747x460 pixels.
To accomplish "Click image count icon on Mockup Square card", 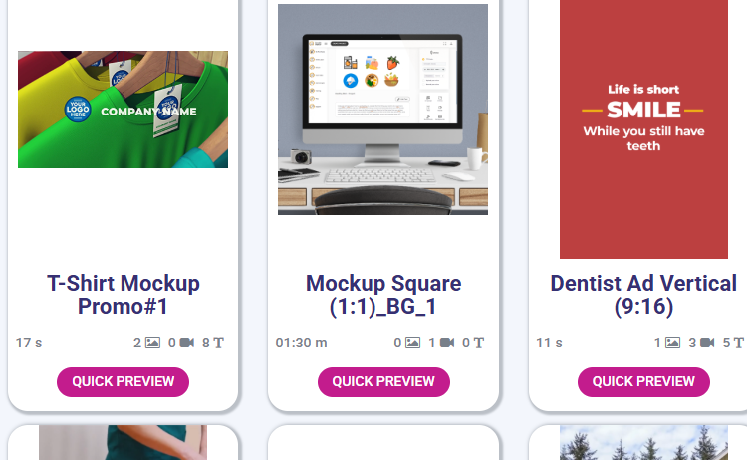I will point(412,343).
